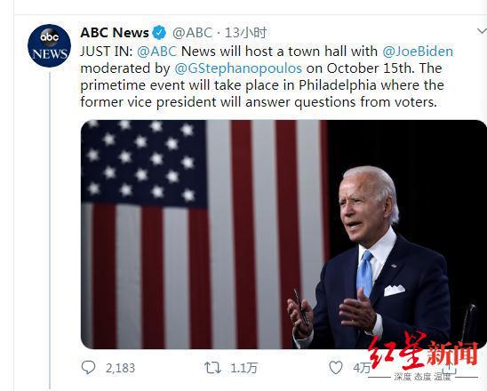The width and height of the screenshot is (487, 391).
Task: Retweet using the arrows icon
Action: pos(212,368)
